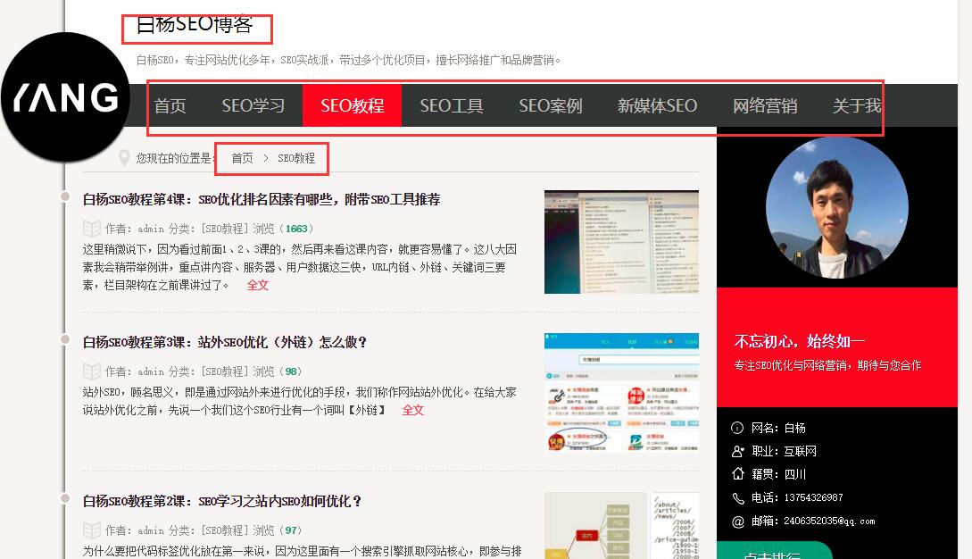Click the [SEO教程] category under 第2课
Viewport: 972px width, 559px height.
click(224, 530)
